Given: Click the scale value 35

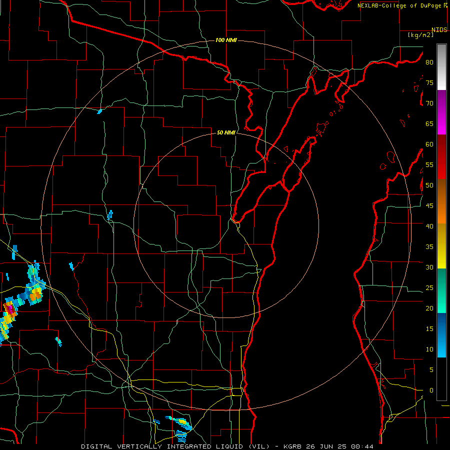Looking at the screenshot, I should pyautogui.click(x=429, y=247).
